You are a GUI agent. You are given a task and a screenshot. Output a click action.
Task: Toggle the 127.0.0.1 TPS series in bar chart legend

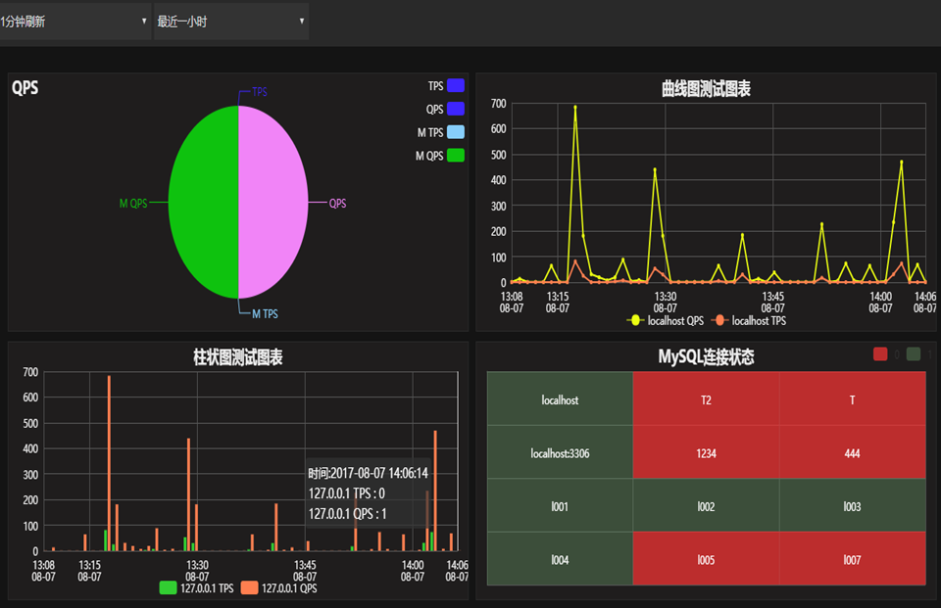[x=197, y=588]
